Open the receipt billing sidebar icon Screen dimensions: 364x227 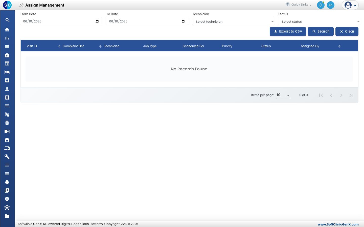tap(7, 97)
